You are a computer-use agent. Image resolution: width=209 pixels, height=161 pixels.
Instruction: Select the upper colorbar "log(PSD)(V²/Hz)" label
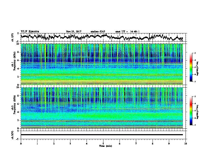tap(198, 69)
